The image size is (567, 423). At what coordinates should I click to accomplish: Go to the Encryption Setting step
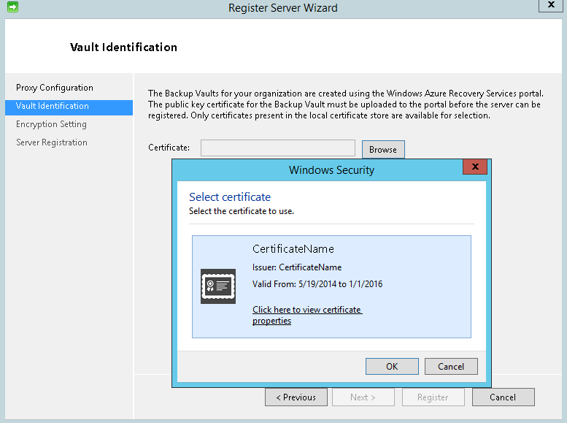click(x=51, y=124)
